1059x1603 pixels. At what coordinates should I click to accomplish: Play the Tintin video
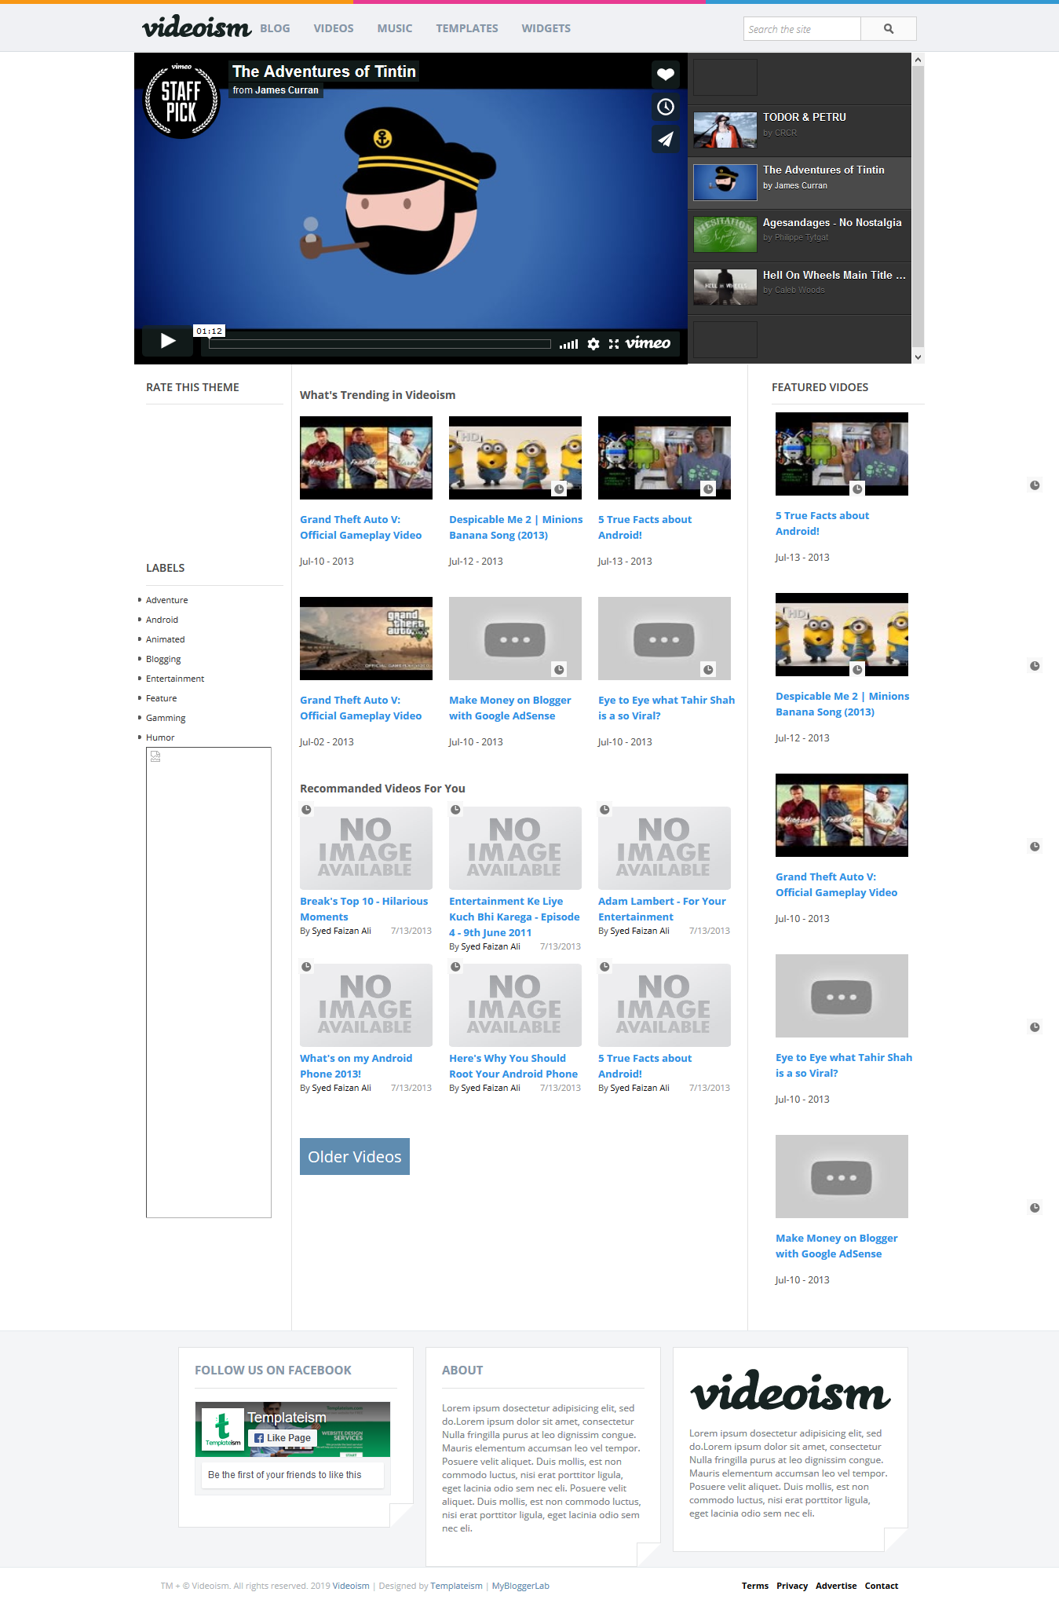tap(167, 341)
